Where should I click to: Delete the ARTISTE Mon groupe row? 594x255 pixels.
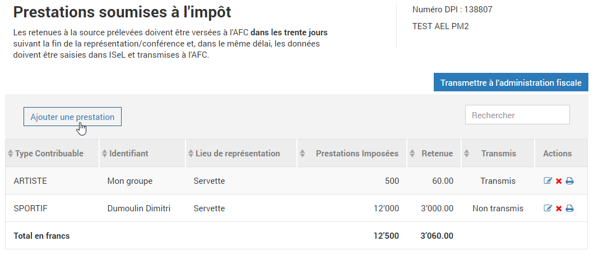pos(558,182)
